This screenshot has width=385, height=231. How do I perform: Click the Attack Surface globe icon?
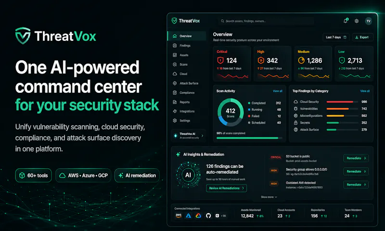pos(295,129)
